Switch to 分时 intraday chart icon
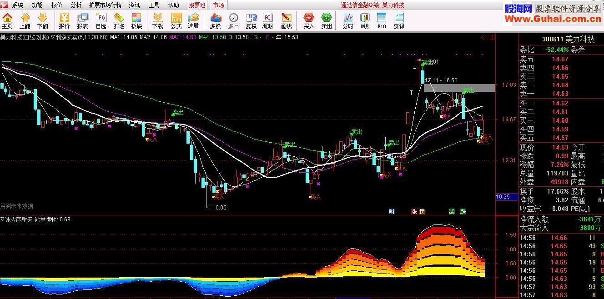Viewport: 604px width, 299px height. (348, 21)
